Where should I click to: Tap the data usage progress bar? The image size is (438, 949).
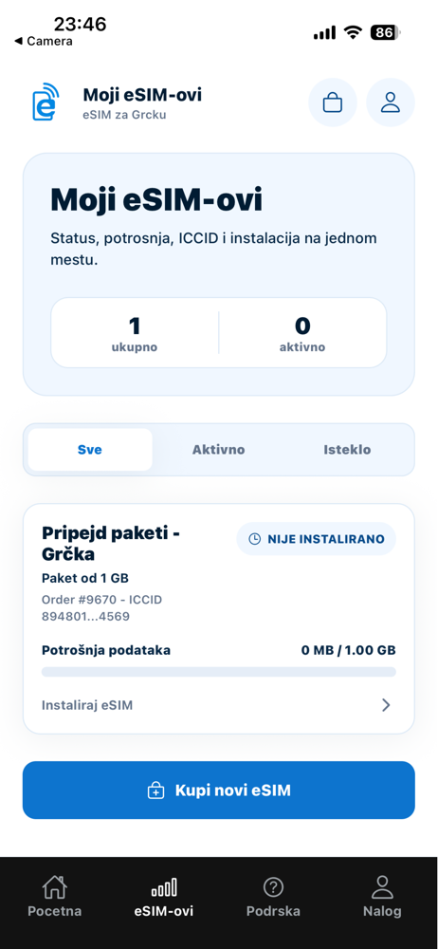(219, 672)
